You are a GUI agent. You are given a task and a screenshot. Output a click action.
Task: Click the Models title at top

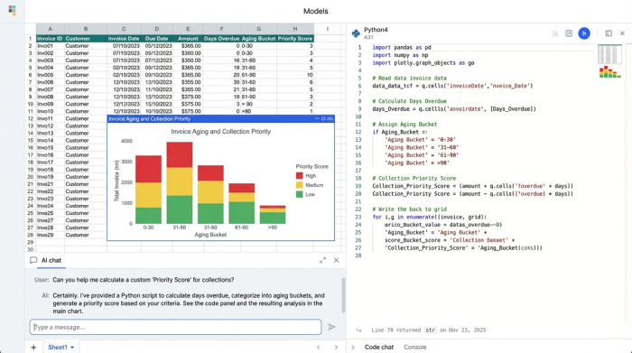(316, 11)
